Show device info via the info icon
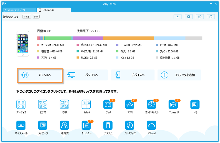The image size is (220, 143). (200, 17)
